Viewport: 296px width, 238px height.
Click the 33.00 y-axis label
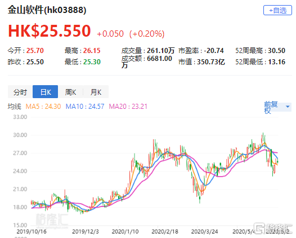20,117
